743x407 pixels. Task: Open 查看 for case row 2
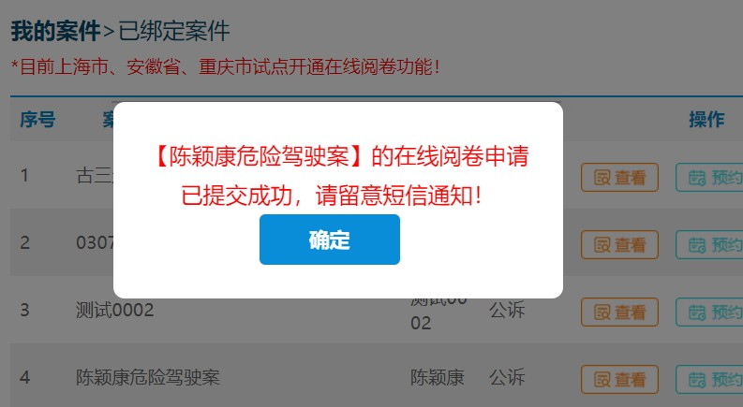pyautogui.click(x=619, y=245)
